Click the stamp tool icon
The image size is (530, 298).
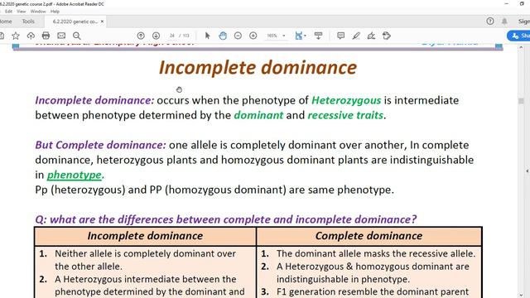387,36
